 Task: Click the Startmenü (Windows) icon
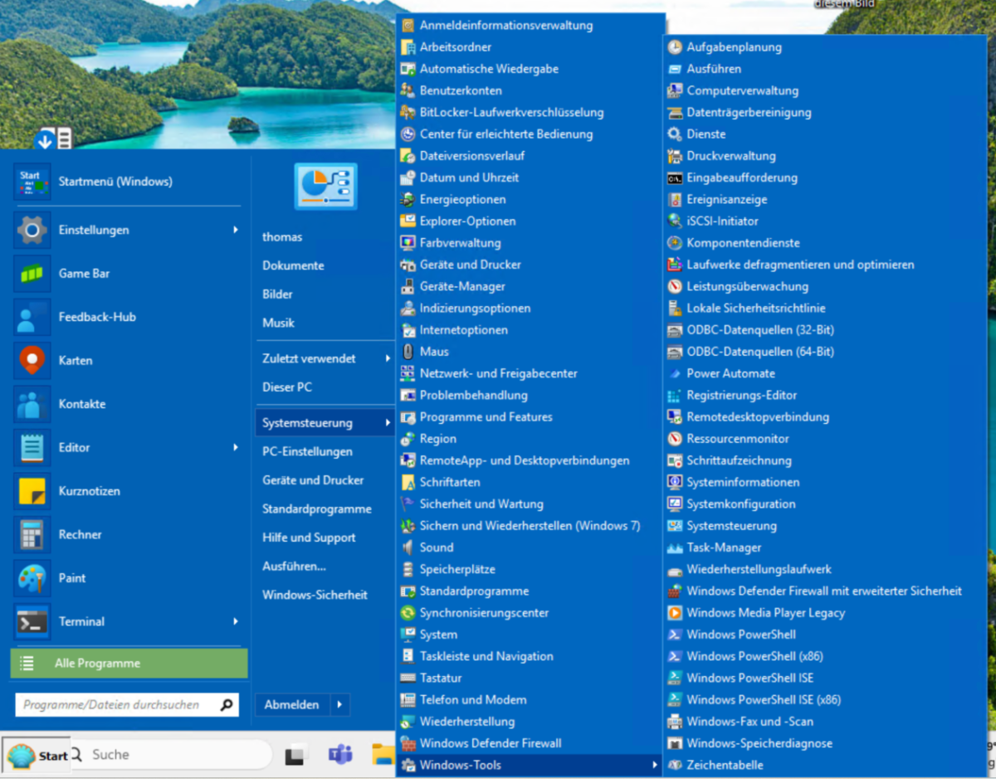point(32,181)
